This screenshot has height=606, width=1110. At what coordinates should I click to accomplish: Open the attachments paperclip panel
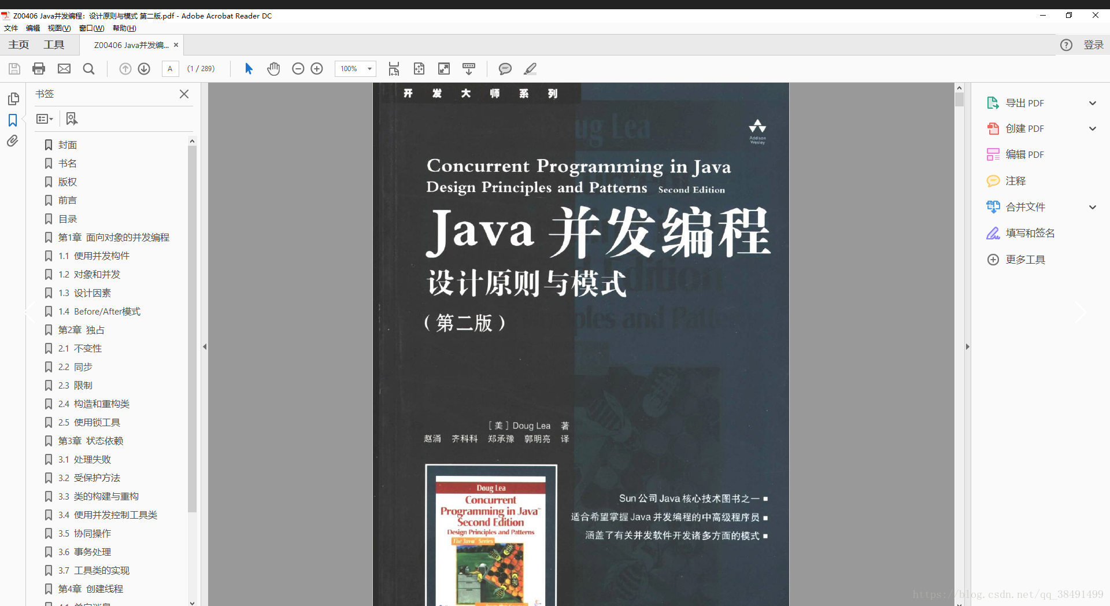pos(13,141)
